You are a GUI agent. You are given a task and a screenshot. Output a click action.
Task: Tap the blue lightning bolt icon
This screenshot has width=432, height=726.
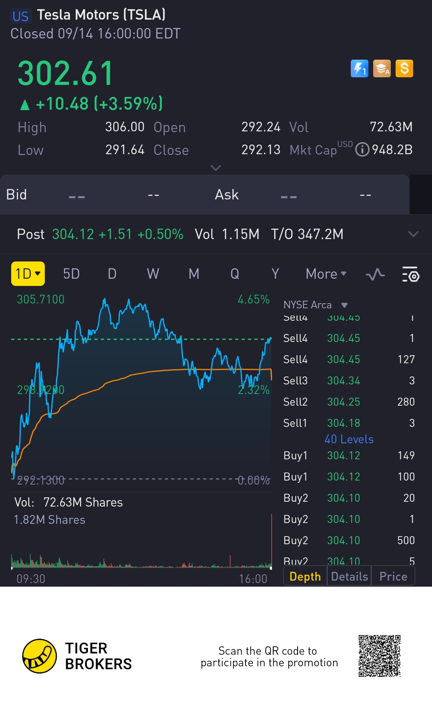click(359, 68)
